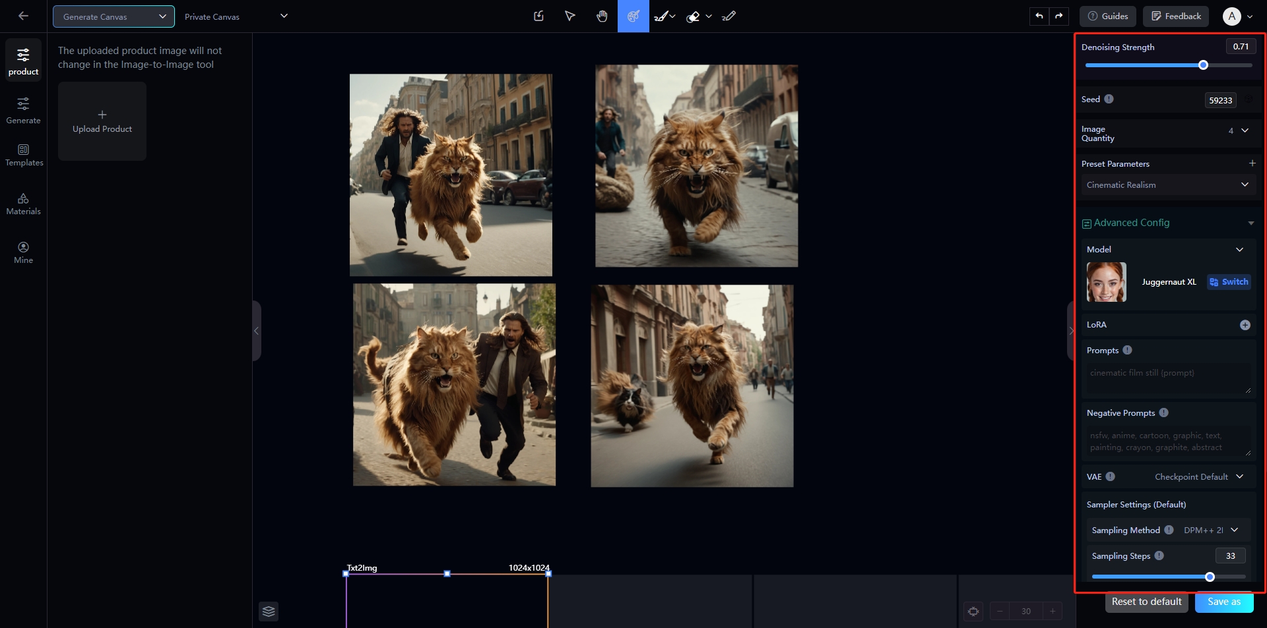
Task: Click the export icon in toolbar
Action: point(538,16)
